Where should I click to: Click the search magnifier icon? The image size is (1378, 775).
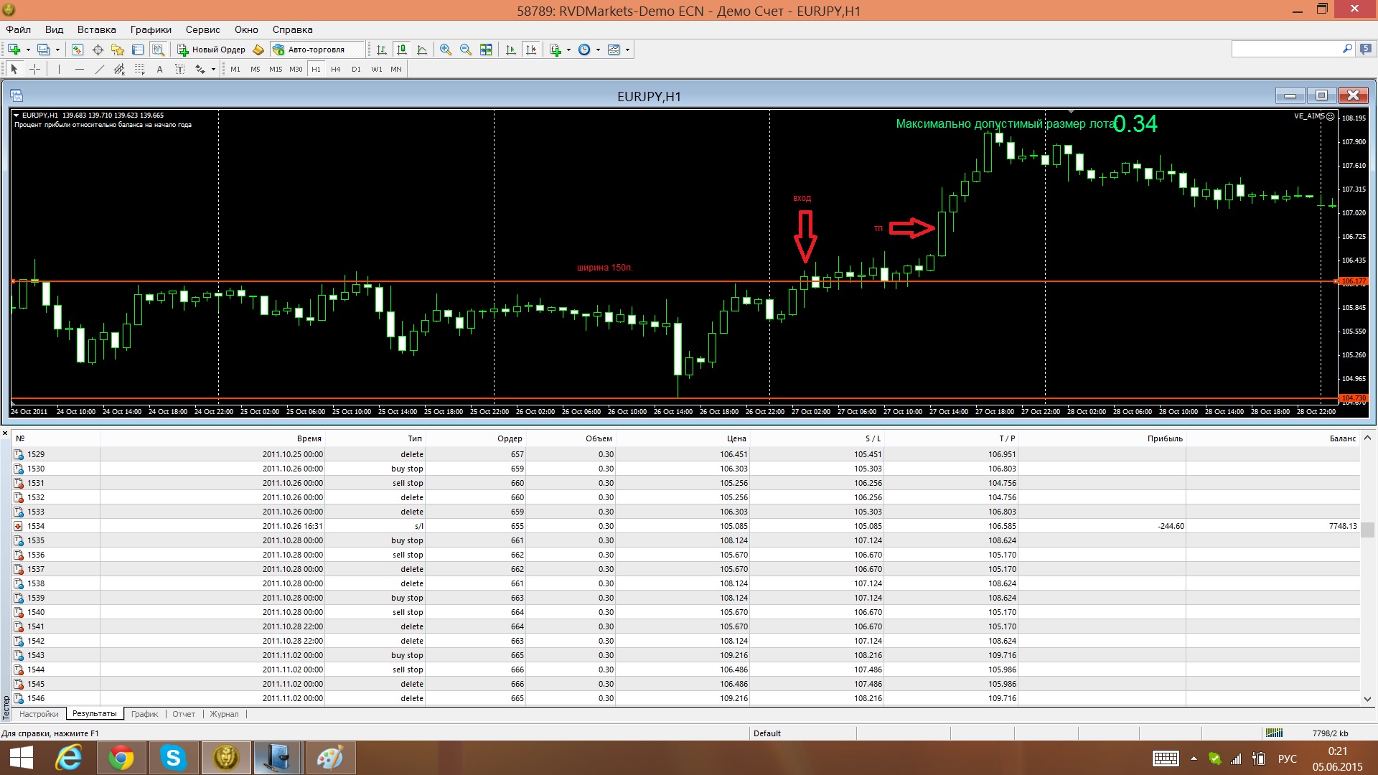point(1347,49)
